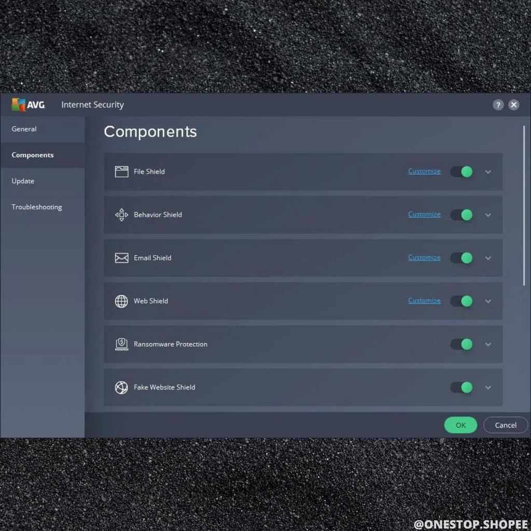Click the Behavior Shield arrows icon
This screenshot has width=531, height=531.
pos(121,215)
